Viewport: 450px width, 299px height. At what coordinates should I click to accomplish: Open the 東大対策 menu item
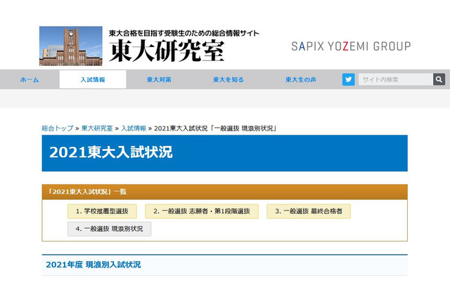[x=159, y=79]
